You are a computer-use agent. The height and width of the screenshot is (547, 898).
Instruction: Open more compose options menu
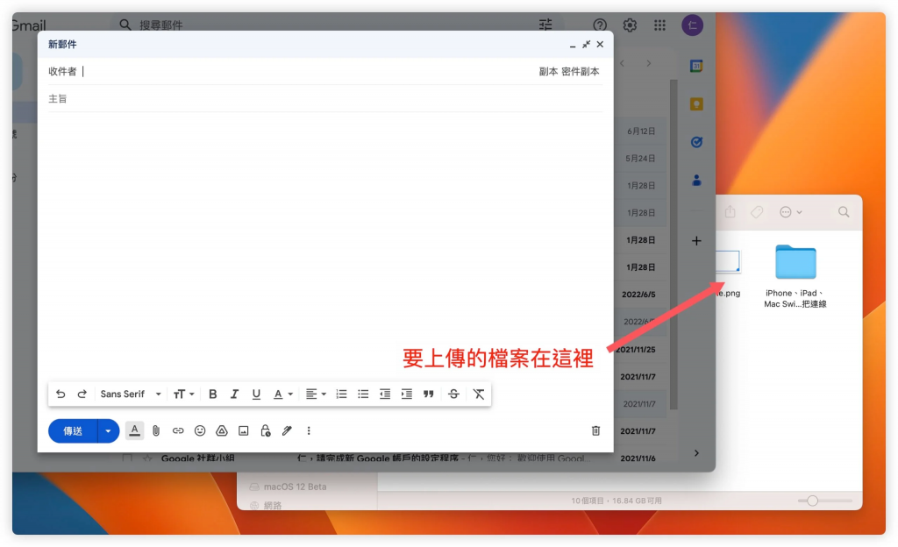coord(309,430)
